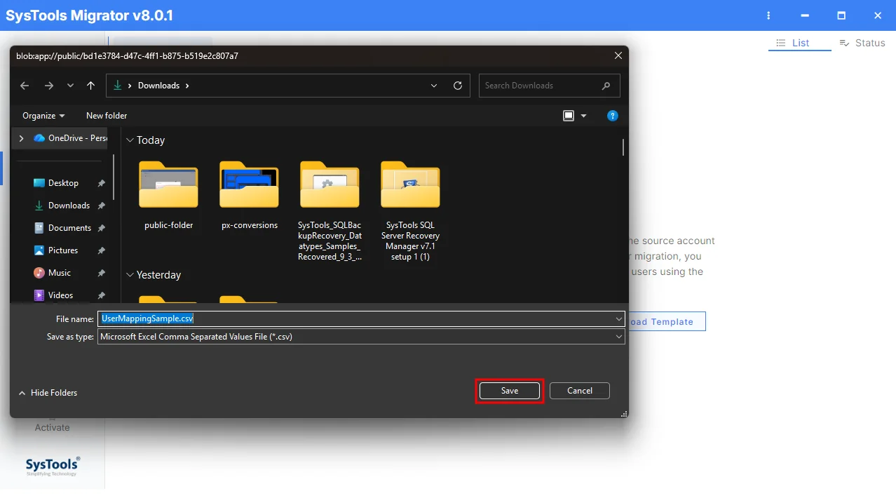Select Downloads in navigation pane
896x503 pixels.
tap(69, 206)
